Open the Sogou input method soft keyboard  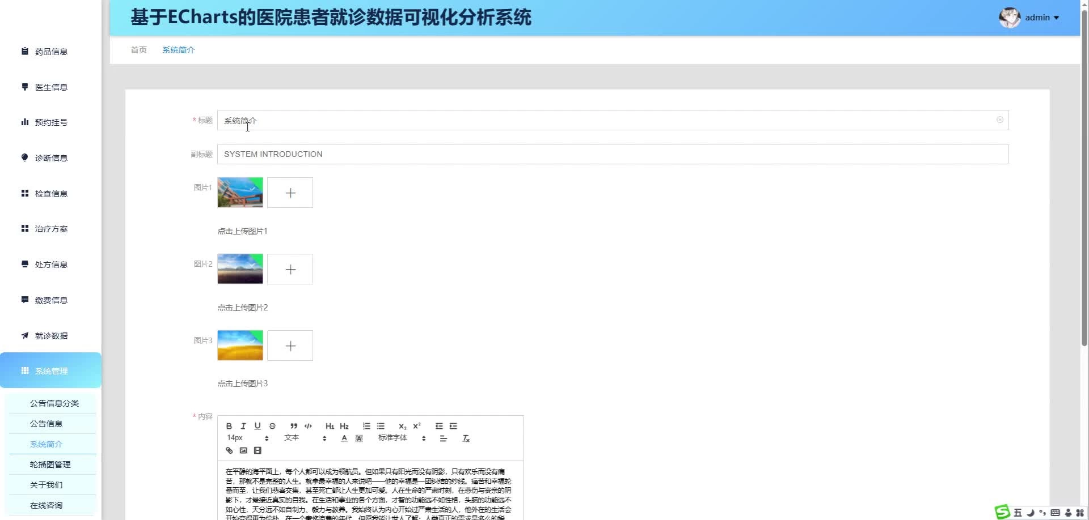(1055, 513)
